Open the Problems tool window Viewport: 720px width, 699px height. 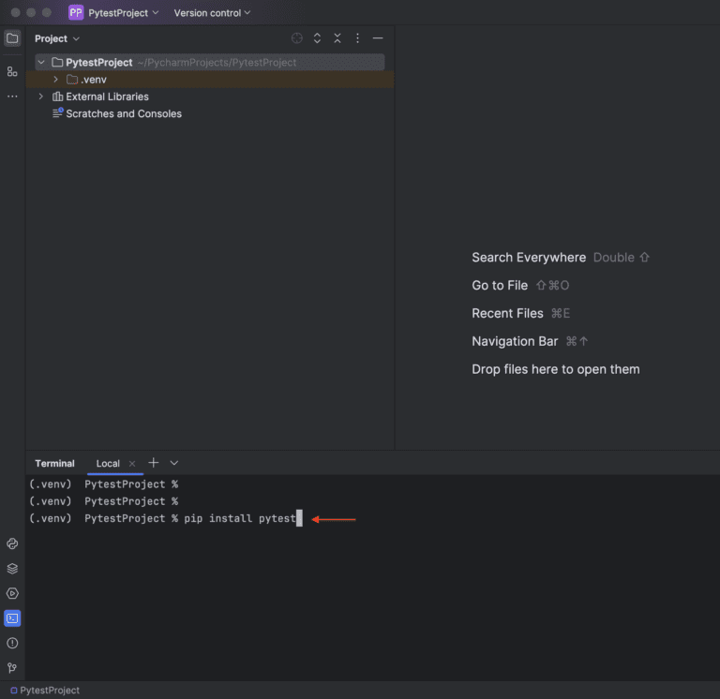click(x=12, y=643)
